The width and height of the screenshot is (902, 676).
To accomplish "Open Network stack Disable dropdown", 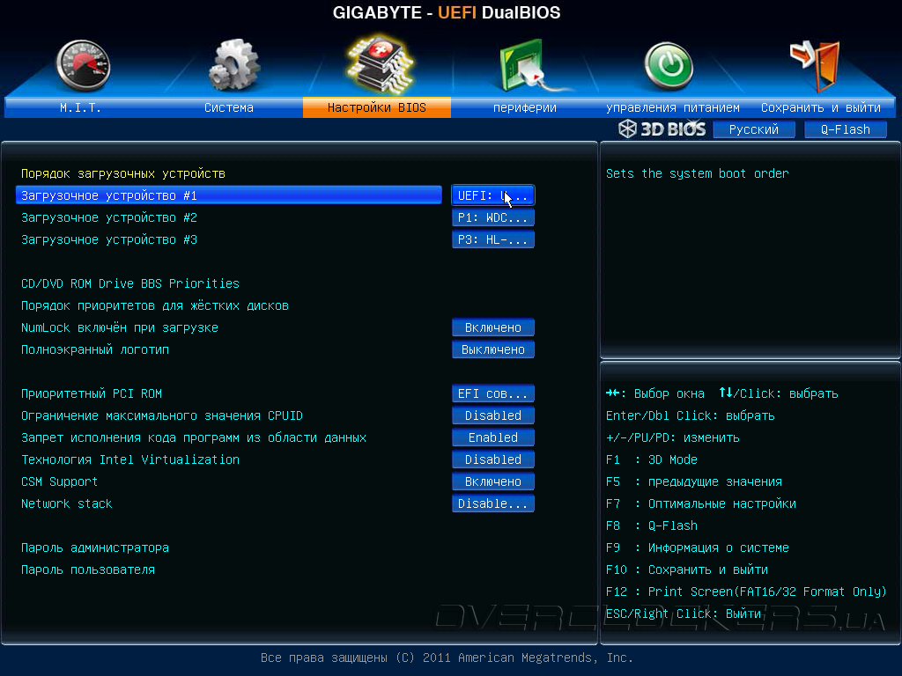I will click(493, 503).
